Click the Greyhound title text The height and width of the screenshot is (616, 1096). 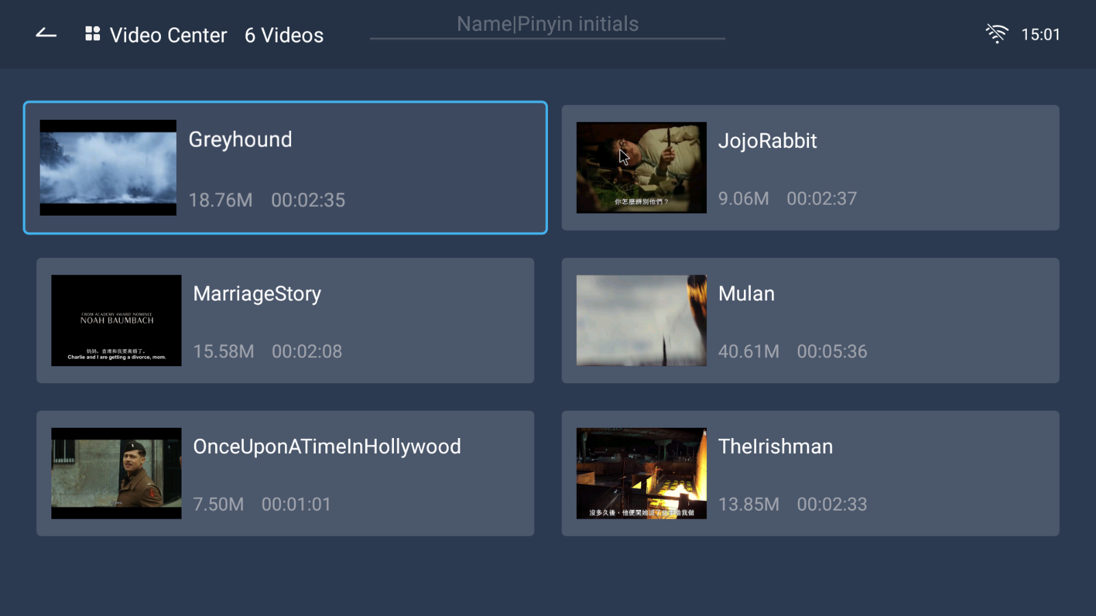tap(240, 140)
